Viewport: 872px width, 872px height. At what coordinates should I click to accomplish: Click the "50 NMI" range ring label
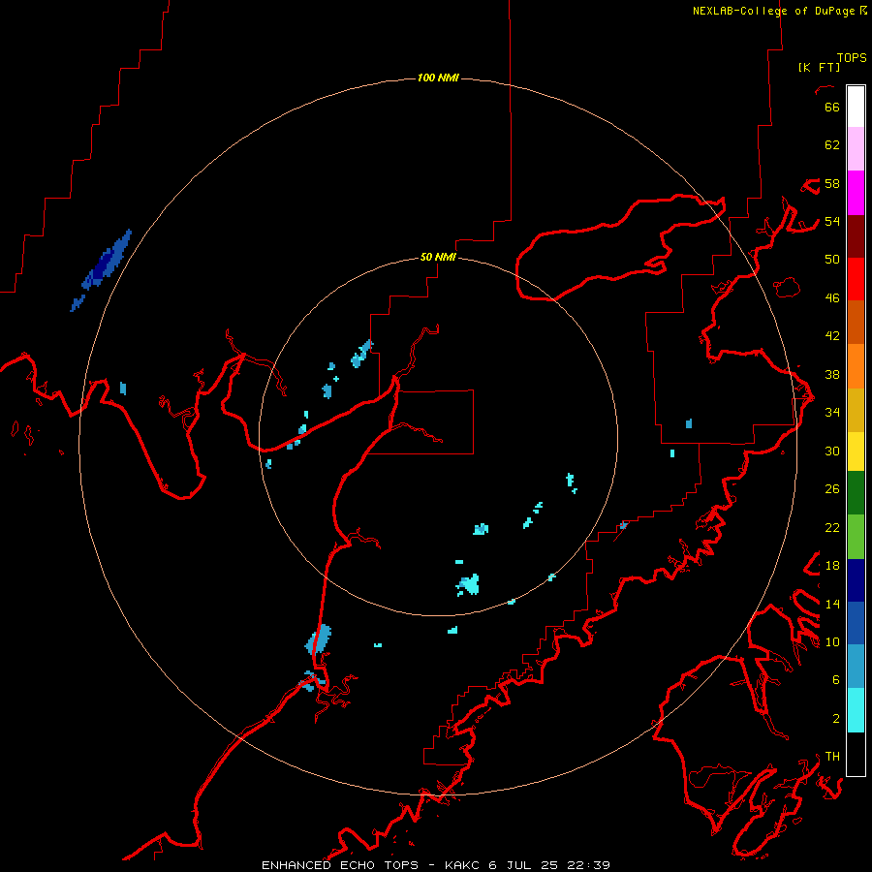[x=438, y=257]
